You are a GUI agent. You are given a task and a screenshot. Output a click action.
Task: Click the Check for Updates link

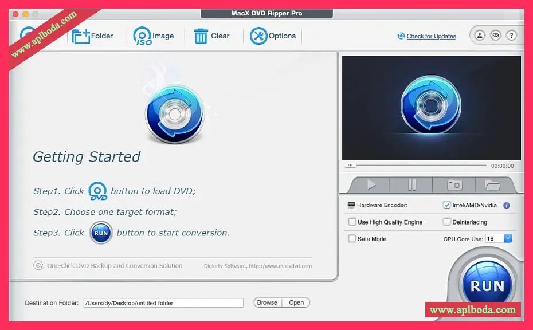click(431, 36)
